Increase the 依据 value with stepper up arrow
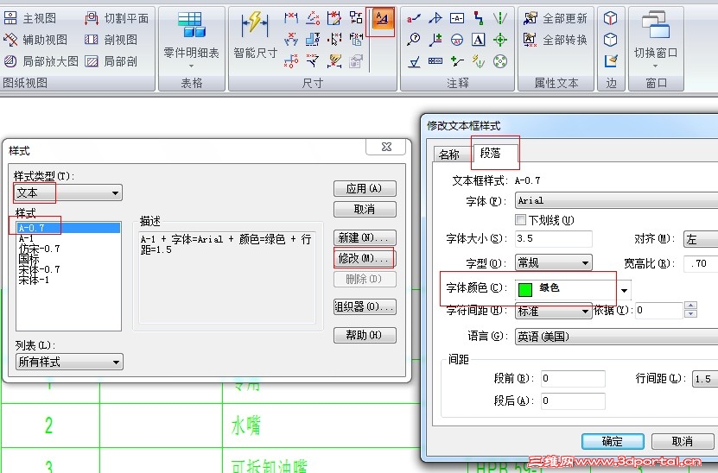 [690, 306]
